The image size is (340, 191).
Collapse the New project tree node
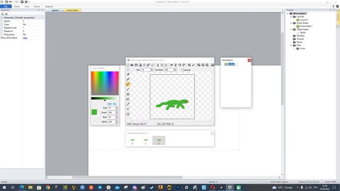[288, 13]
